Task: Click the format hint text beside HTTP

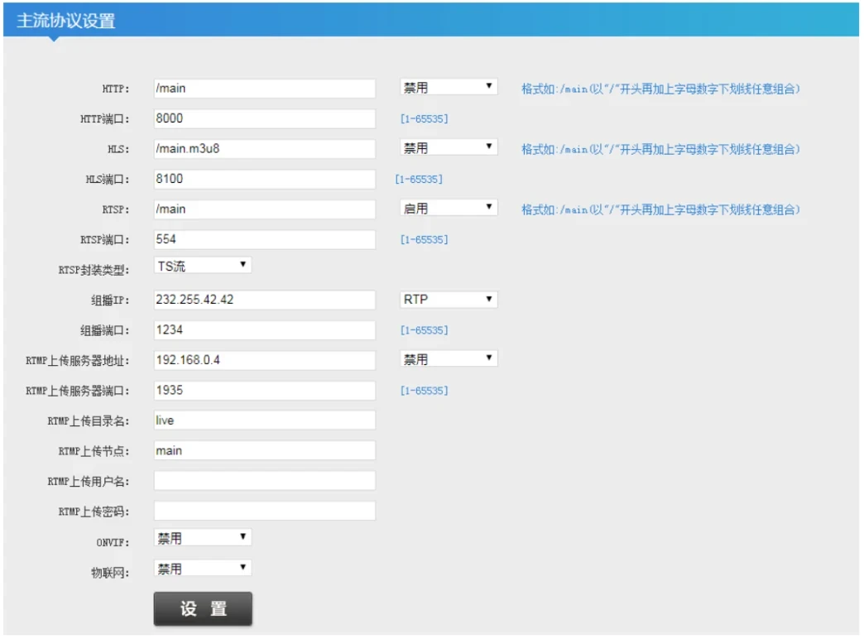Action: pos(660,89)
